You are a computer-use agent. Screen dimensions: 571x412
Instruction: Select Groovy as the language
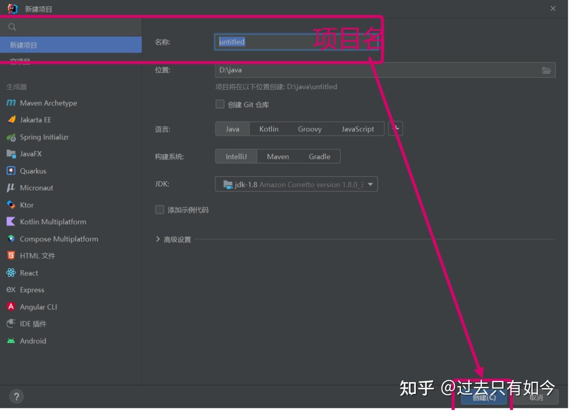(310, 129)
